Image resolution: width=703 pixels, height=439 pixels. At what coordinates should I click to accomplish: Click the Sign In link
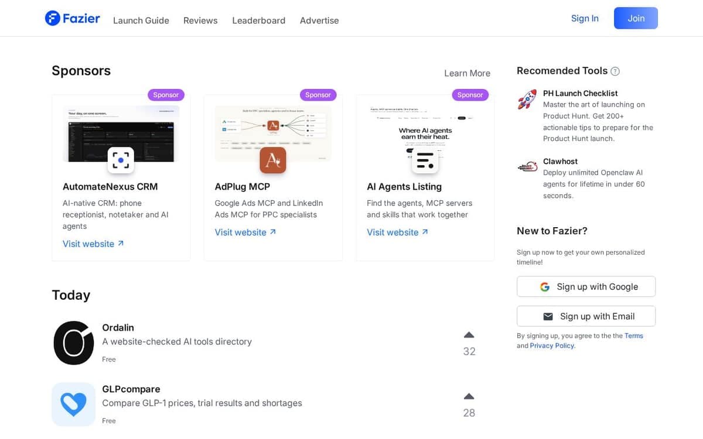585,18
